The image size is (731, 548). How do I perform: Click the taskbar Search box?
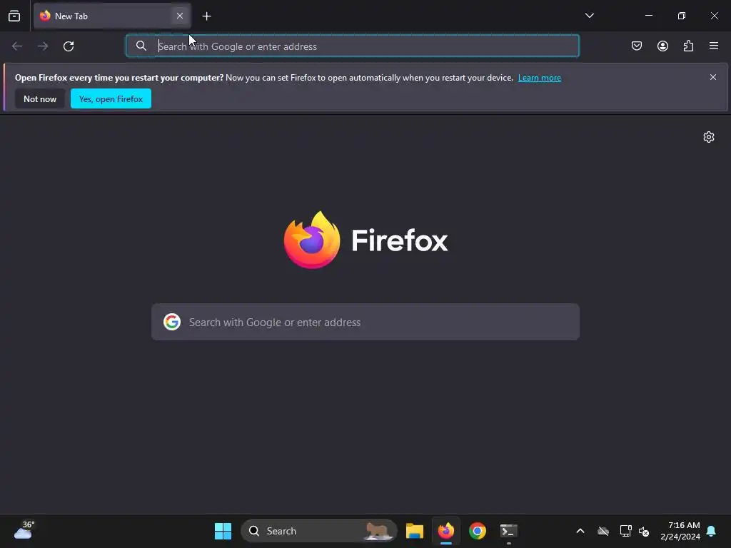click(319, 531)
